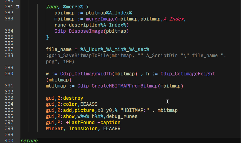Click the 'Gdip_DisposeImage' function name
The width and height of the screenshot is (241, 143).
pos(79,31)
